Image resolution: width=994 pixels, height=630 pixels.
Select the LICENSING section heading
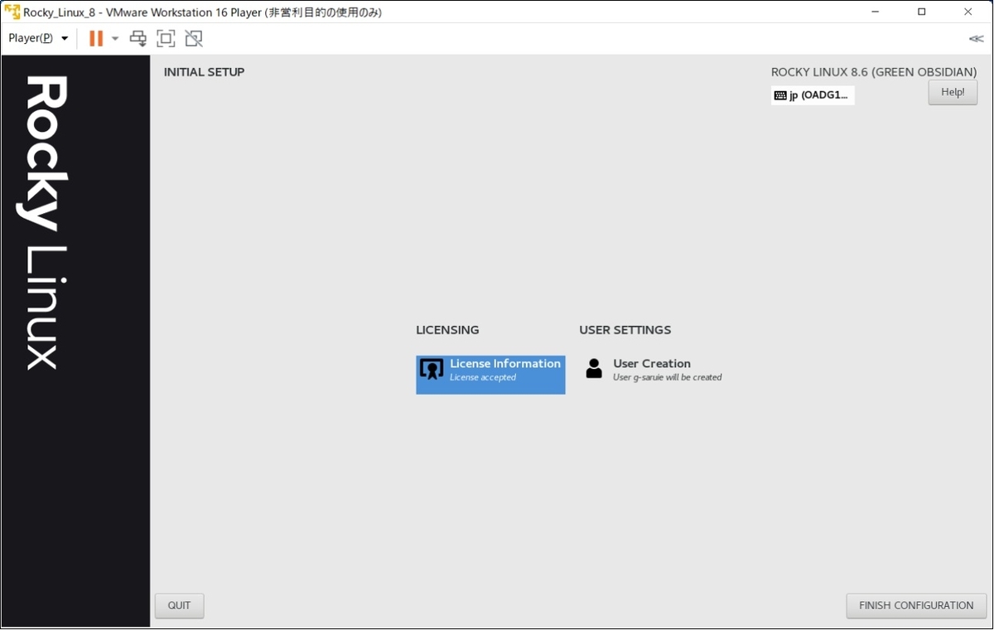click(447, 330)
